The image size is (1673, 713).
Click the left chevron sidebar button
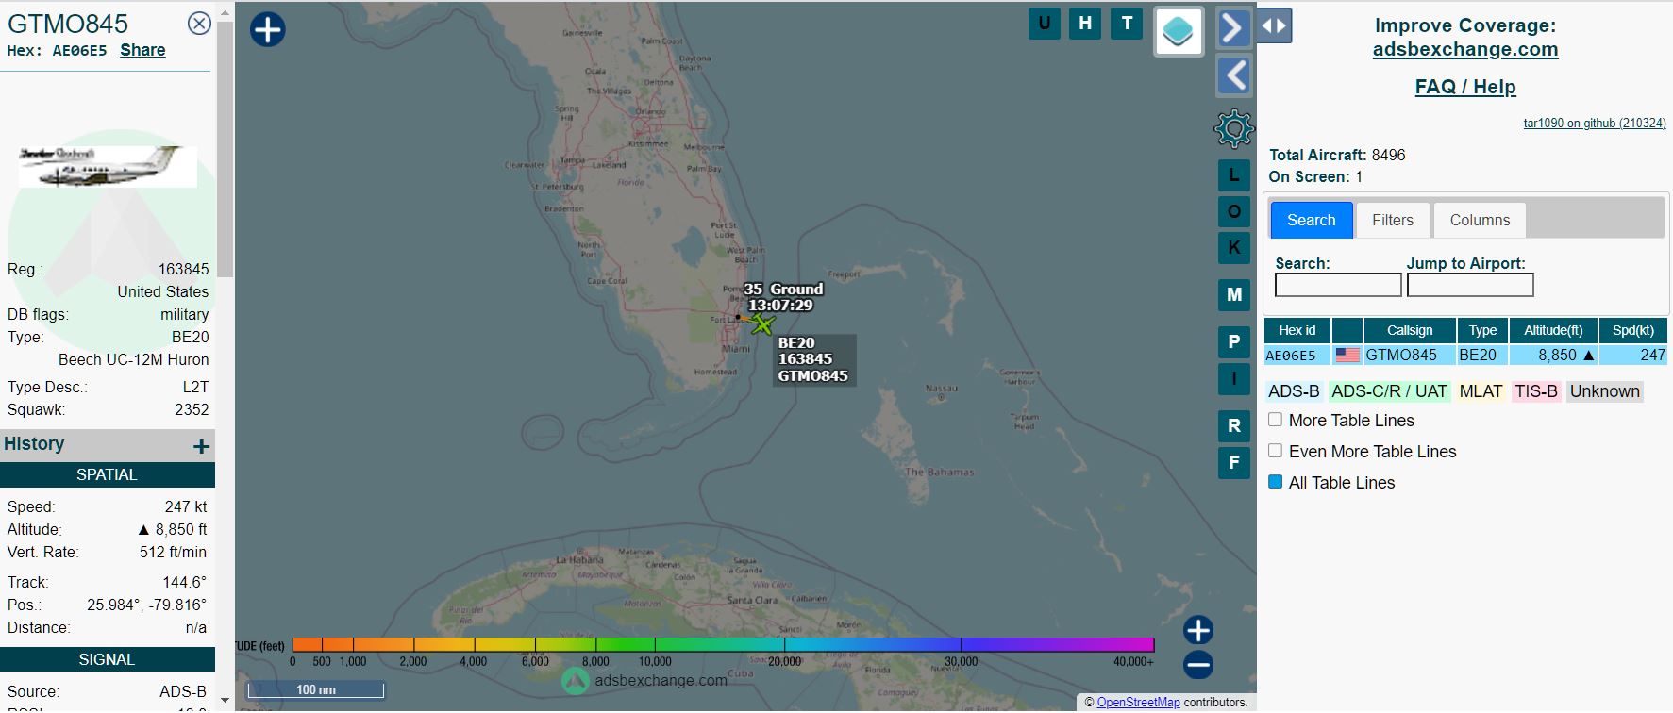coord(1233,75)
